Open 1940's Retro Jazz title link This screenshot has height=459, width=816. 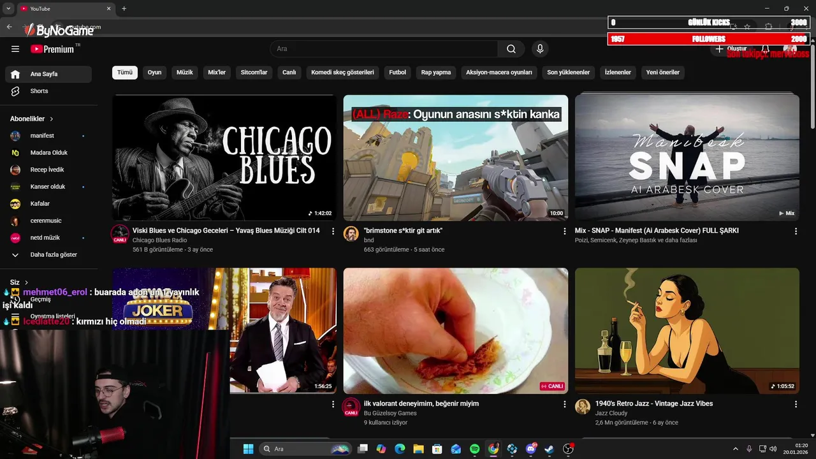654,404
